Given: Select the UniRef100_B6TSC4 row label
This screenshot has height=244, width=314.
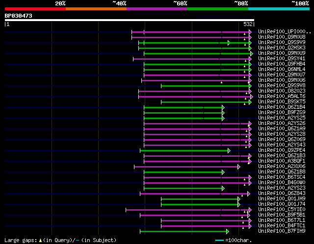Looking at the screenshot, I should tap(282, 177).
